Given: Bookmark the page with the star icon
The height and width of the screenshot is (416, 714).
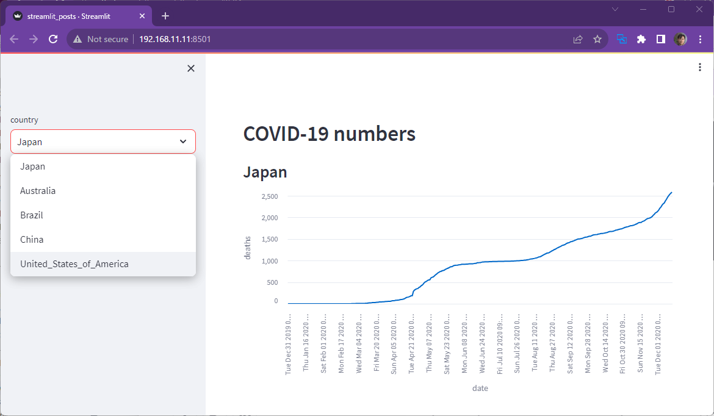Looking at the screenshot, I should coord(597,38).
